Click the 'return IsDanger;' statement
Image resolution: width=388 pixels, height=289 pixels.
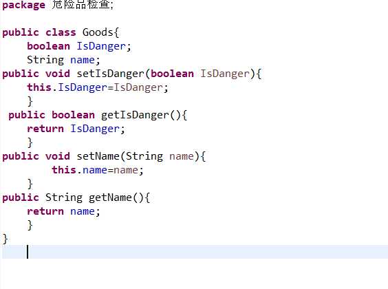(x=76, y=129)
